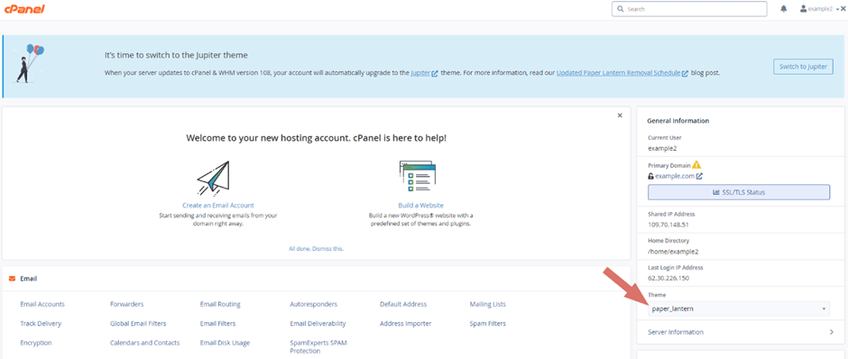Close the welcome panel
Screen dimensions: 848x359
(620, 115)
